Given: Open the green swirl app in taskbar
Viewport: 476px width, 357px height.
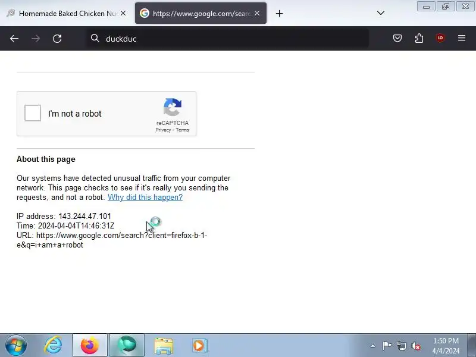Looking at the screenshot, I should point(127,346).
